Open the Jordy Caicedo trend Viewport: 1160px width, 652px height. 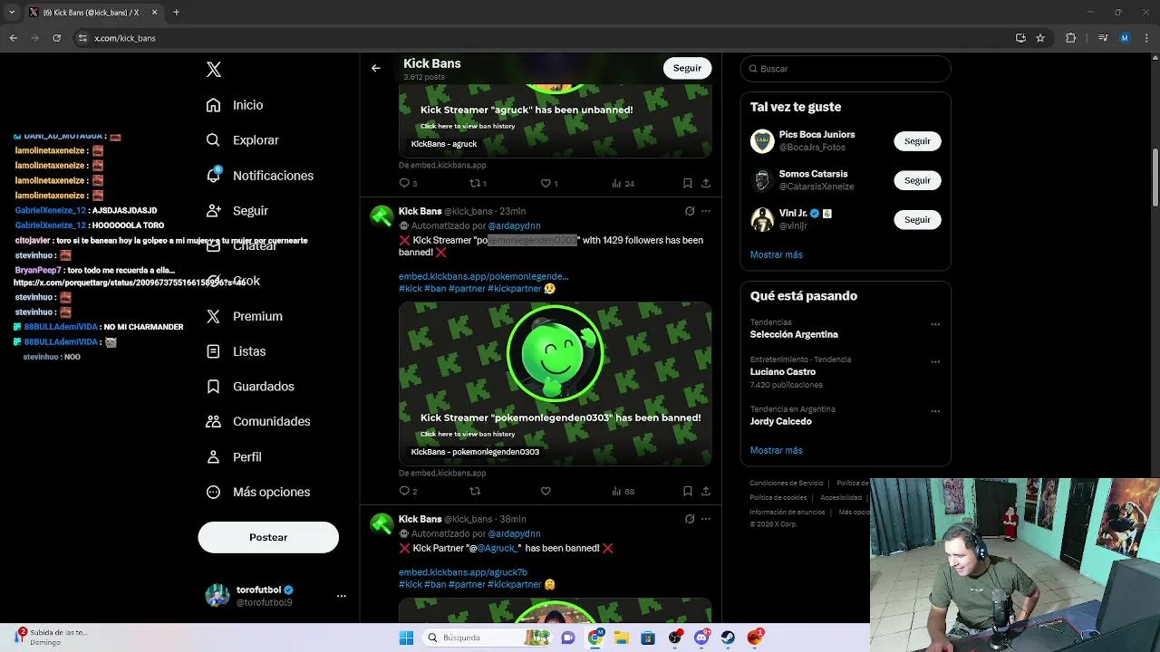pyautogui.click(x=780, y=421)
